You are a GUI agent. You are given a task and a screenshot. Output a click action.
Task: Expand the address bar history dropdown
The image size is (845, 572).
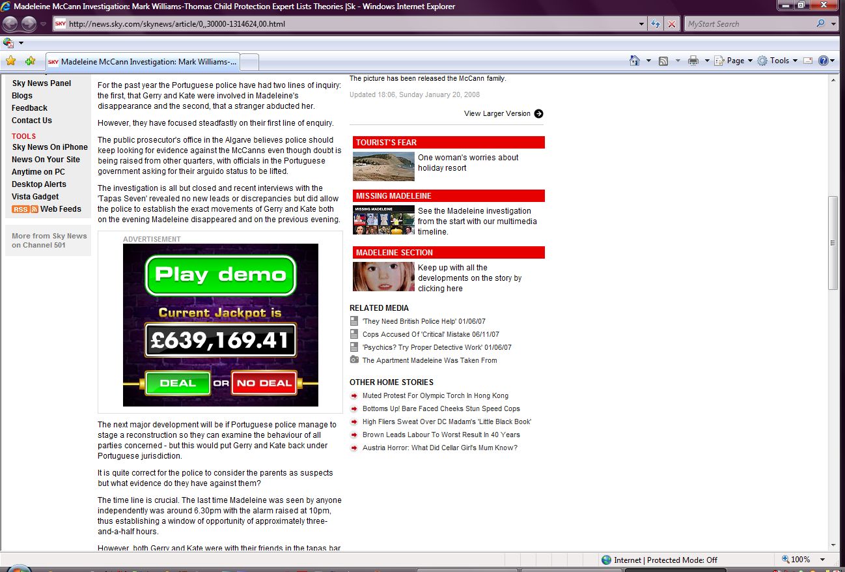pyautogui.click(x=642, y=24)
